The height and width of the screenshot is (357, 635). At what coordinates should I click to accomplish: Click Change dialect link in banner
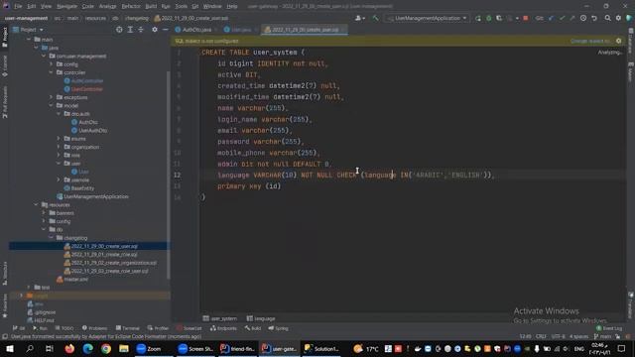pyautogui.click(x=590, y=41)
